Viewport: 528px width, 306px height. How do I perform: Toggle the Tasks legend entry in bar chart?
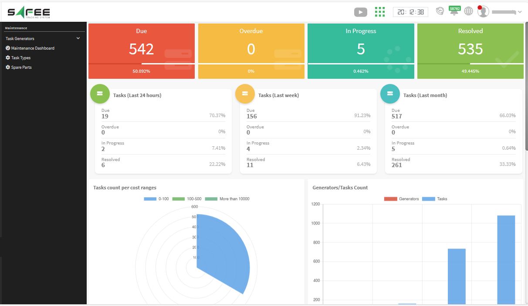[435, 199]
